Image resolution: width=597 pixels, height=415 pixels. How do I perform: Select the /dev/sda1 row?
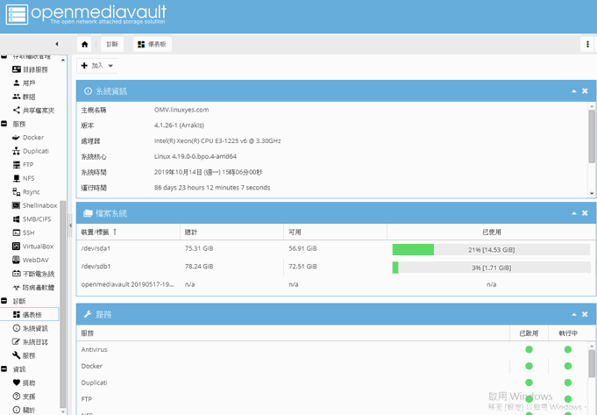[x=336, y=249]
